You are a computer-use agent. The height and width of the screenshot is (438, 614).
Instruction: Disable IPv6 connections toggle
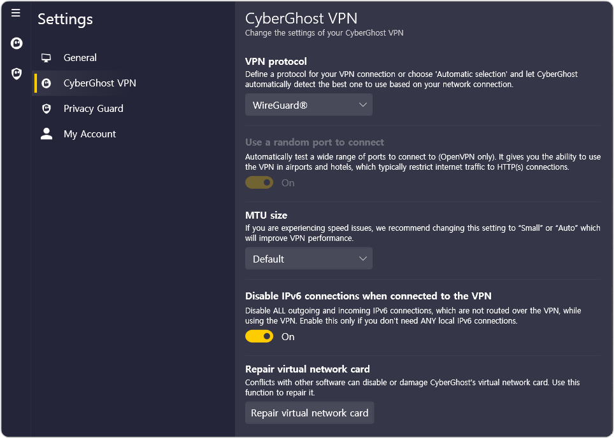point(259,336)
